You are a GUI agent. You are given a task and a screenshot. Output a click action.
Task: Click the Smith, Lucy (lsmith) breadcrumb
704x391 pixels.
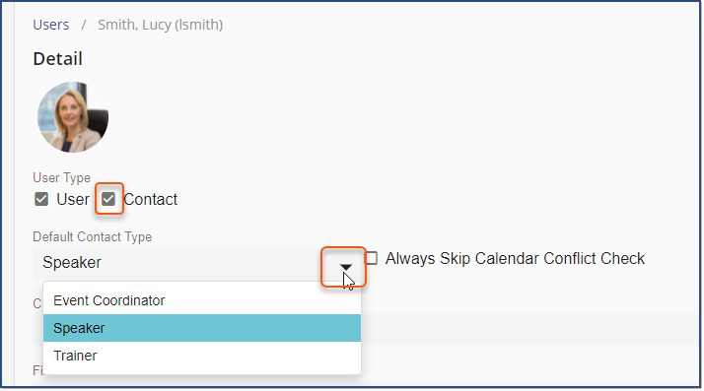pos(161,25)
